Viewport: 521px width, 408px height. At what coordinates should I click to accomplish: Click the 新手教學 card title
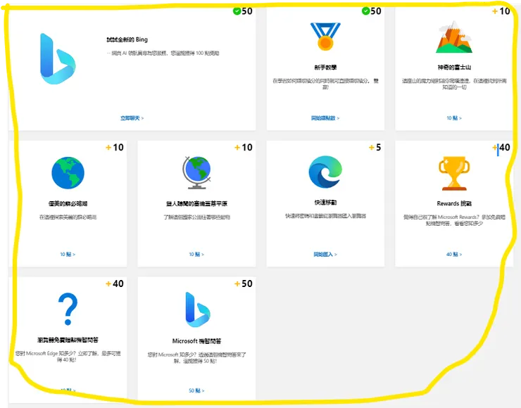tap(325, 68)
